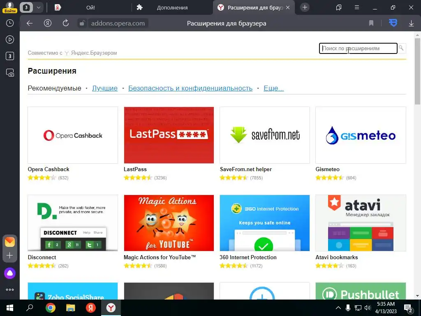421x316 pixels.
Task: Launch Google Chrome from taskbar
Action: tap(50, 308)
